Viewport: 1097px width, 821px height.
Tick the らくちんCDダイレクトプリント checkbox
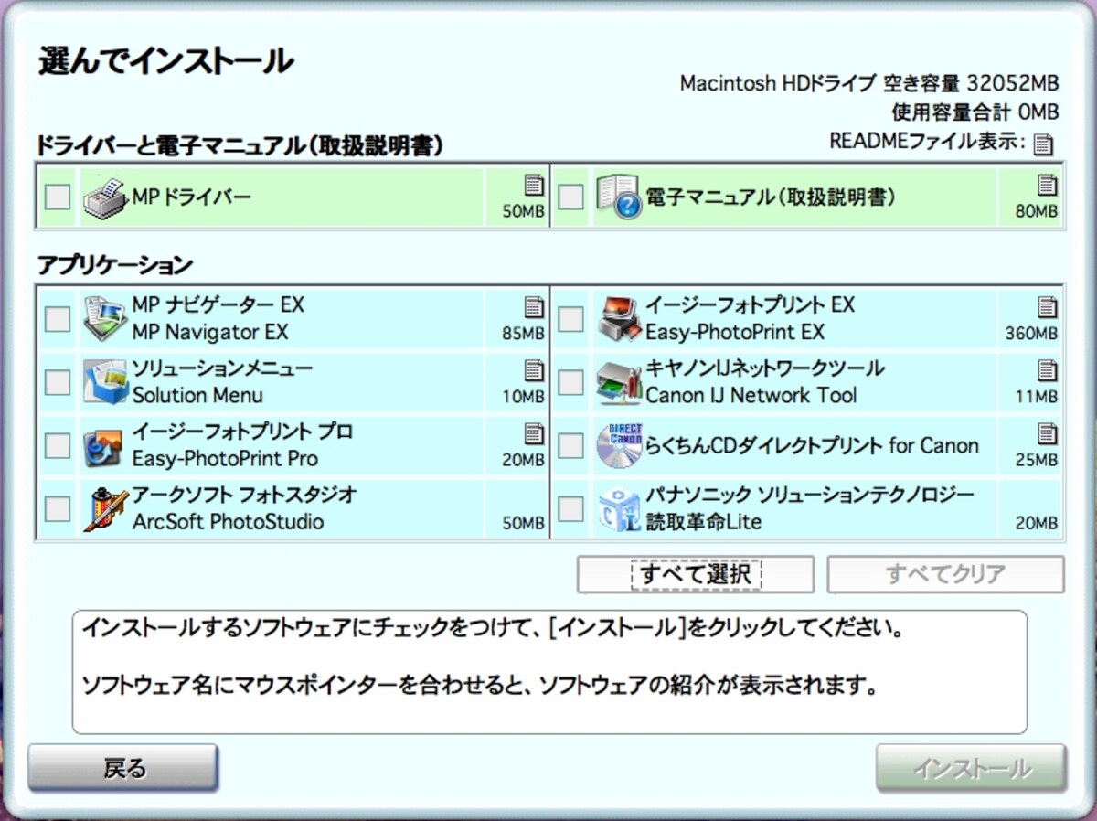click(570, 445)
